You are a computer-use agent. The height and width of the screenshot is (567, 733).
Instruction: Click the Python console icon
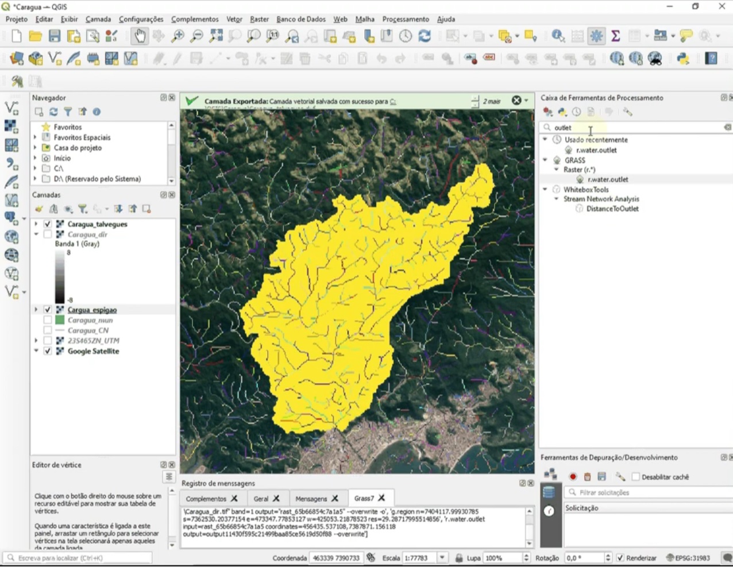coord(682,59)
